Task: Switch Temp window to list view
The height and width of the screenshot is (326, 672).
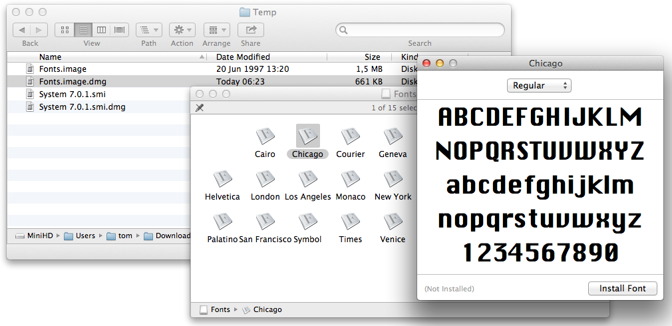Action: tap(83, 30)
